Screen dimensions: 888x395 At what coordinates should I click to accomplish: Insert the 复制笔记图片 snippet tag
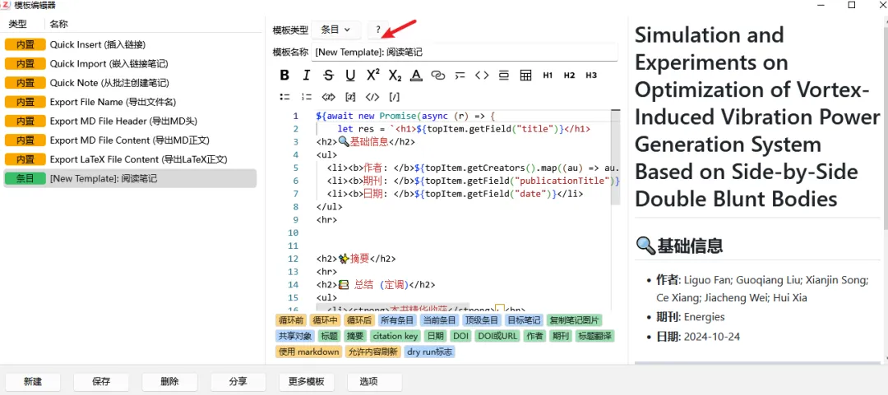575,320
